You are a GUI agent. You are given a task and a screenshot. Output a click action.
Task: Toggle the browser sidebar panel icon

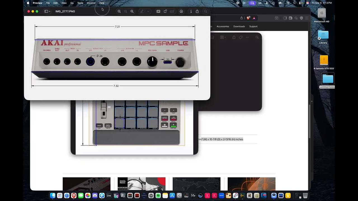pos(285,18)
